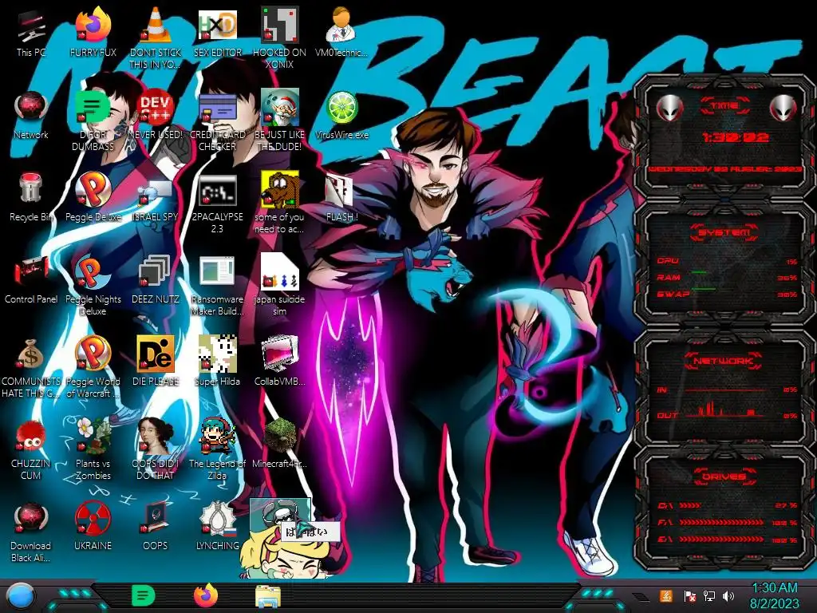Viewport: 817px width, 613px height.
Task: Open the D FOR DUMBASS green icon
Action: pos(93,120)
